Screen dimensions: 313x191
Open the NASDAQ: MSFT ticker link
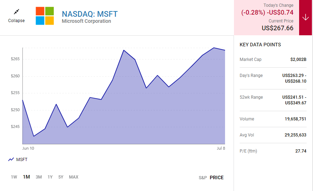90,14
